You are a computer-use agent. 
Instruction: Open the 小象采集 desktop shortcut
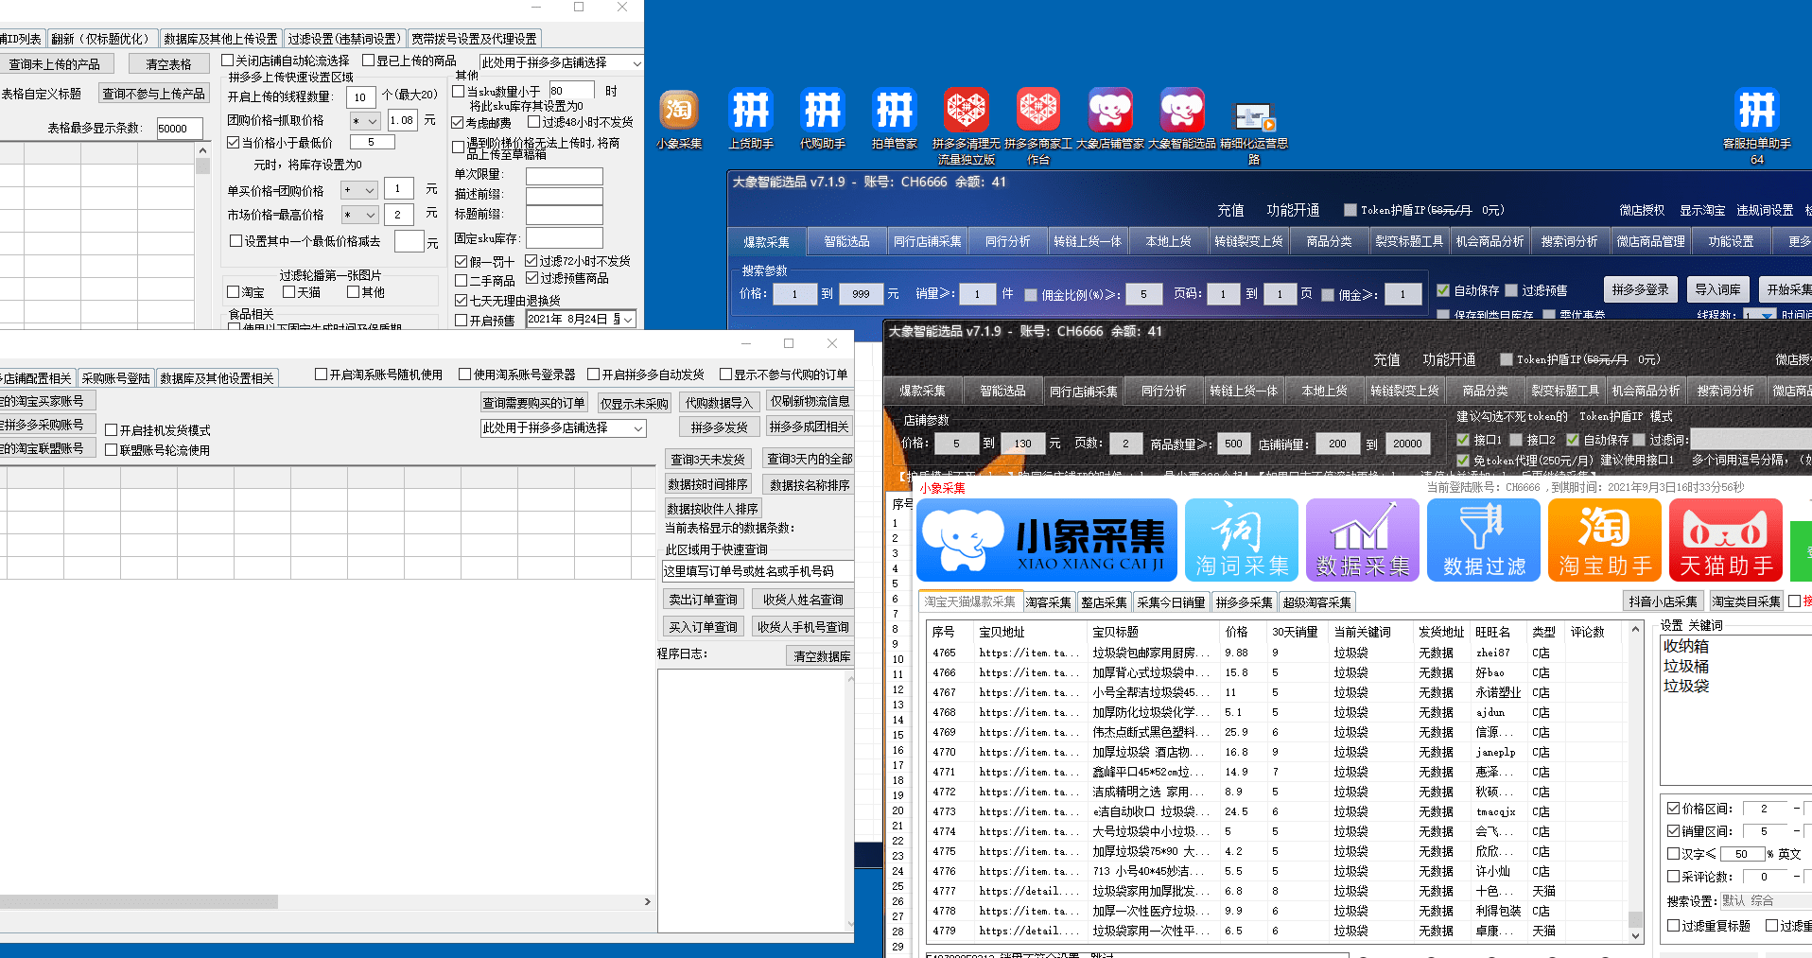tap(679, 119)
